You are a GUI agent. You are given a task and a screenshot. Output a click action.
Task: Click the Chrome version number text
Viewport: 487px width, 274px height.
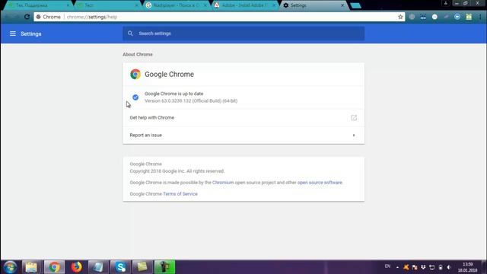point(191,101)
